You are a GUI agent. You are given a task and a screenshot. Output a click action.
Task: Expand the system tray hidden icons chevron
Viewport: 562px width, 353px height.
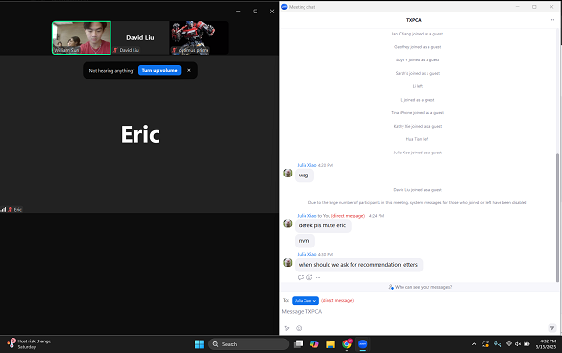pos(474,344)
